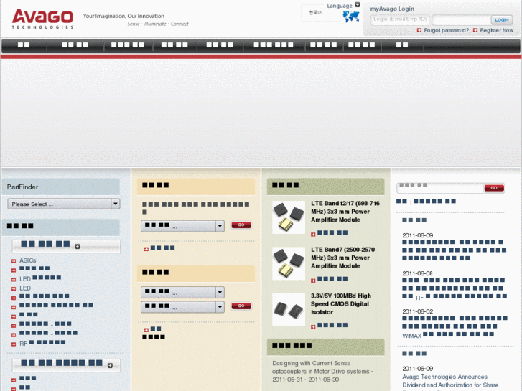
Task: Click Language label in header
Action: click(339, 6)
